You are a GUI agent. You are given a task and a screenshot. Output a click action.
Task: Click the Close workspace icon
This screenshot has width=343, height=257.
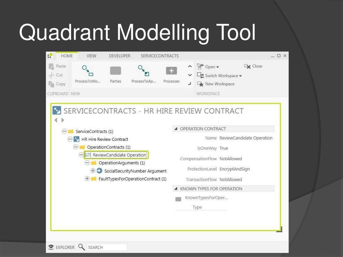point(248,66)
